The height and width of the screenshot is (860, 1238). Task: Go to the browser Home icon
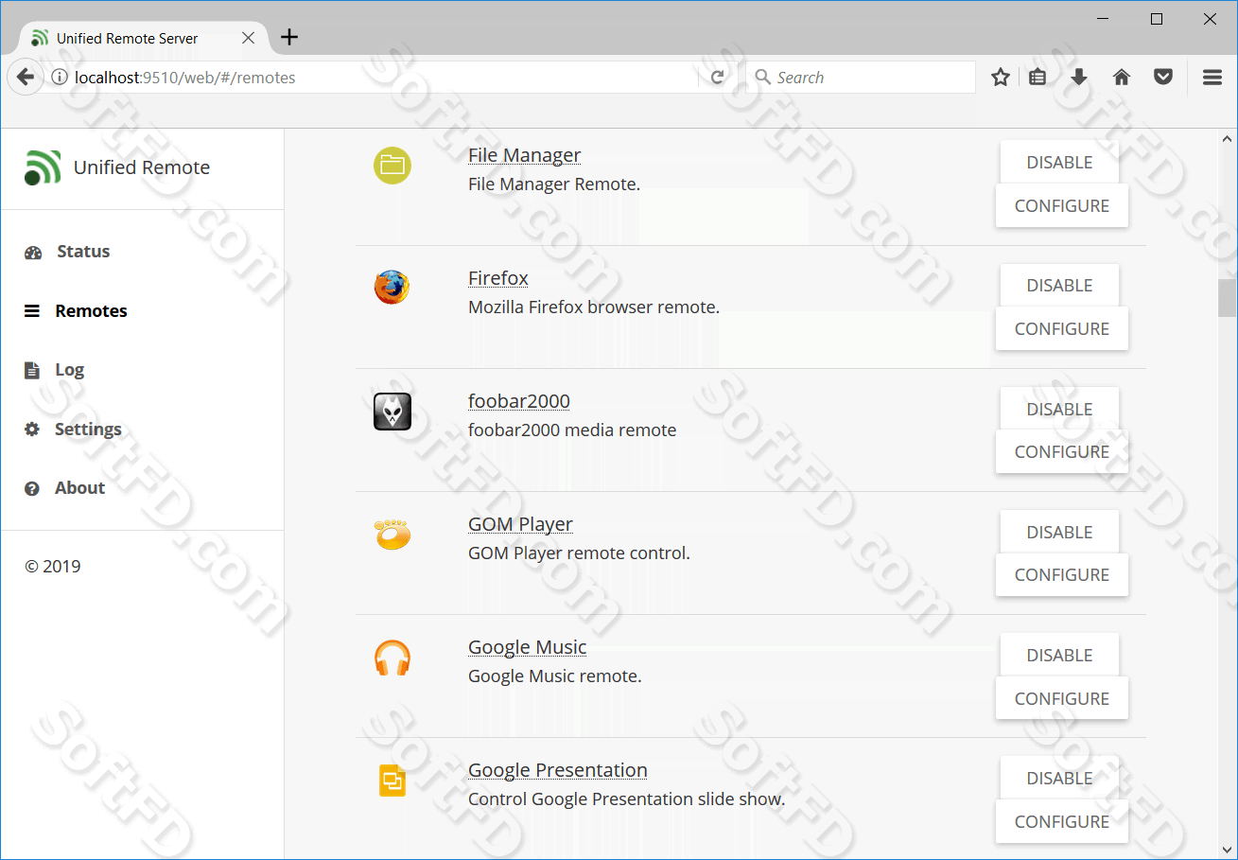tap(1122, 78)
